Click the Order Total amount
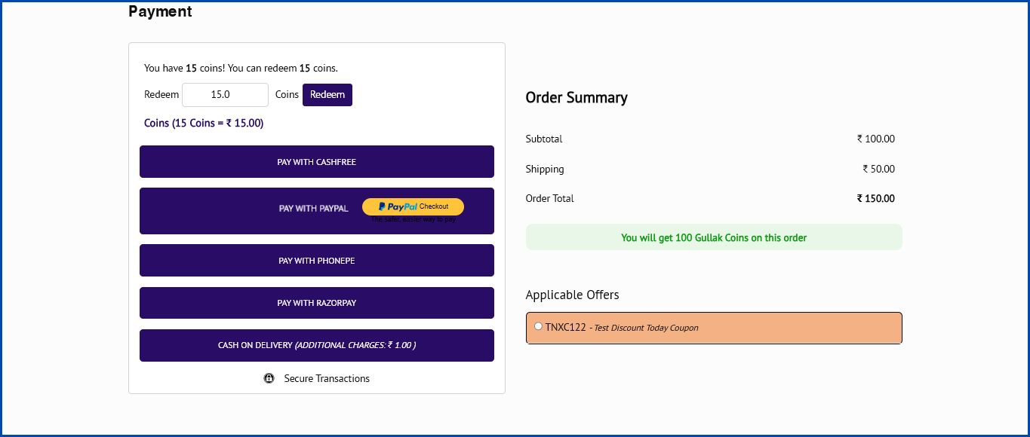Viewport: 1030px width, 437px height. (x=875, y=198)
